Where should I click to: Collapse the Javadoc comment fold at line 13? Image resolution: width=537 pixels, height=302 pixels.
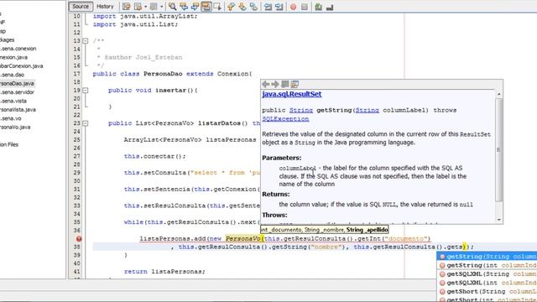pyautogui.click(x=86, y=41)
